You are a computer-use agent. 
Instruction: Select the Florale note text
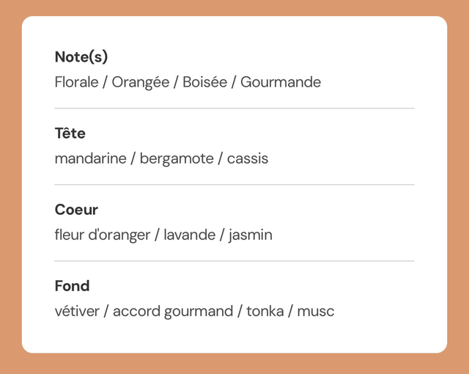tap(76, 82)
